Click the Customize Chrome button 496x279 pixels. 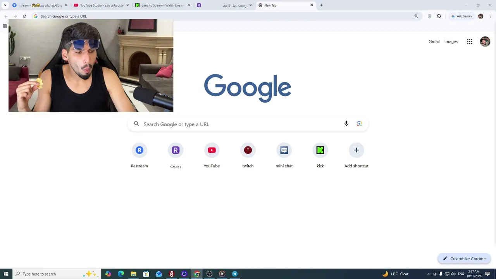[464, 258]
